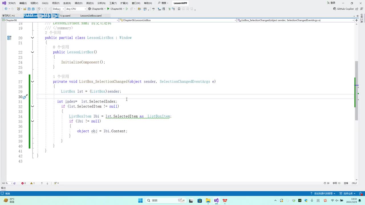Open the Chapter06.LessonListBox type dropdown
Image resolution: width=365 pixels, height=205 pixels.
pyautogui.click(x=178, y=20)
